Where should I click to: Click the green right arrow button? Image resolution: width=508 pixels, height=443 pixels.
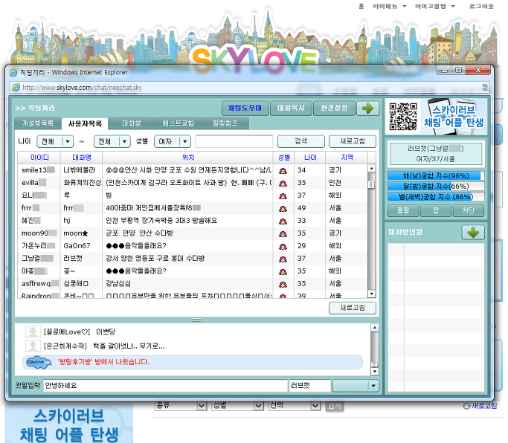coord(367,109)
